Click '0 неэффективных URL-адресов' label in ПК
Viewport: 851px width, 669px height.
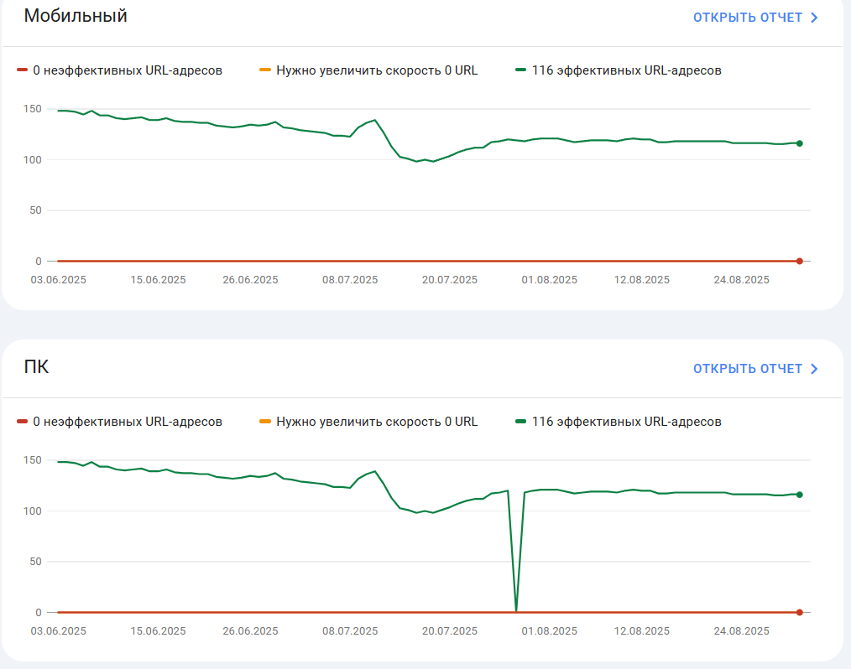[128, 422]
